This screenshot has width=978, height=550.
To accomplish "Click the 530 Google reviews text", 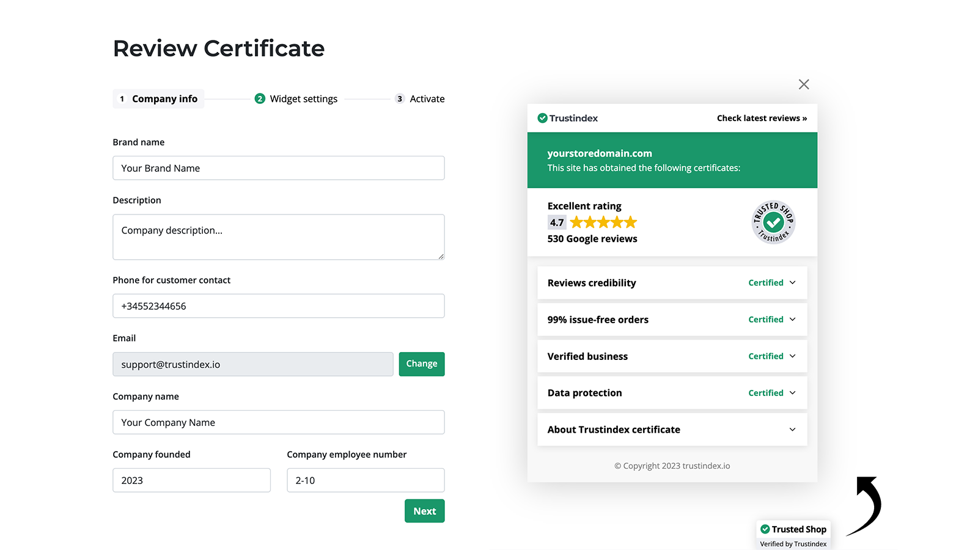I will point(592,239).
